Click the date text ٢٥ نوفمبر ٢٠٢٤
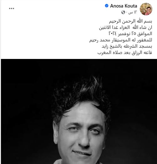This screenshot has height=164, width=157. coord(122,34)
